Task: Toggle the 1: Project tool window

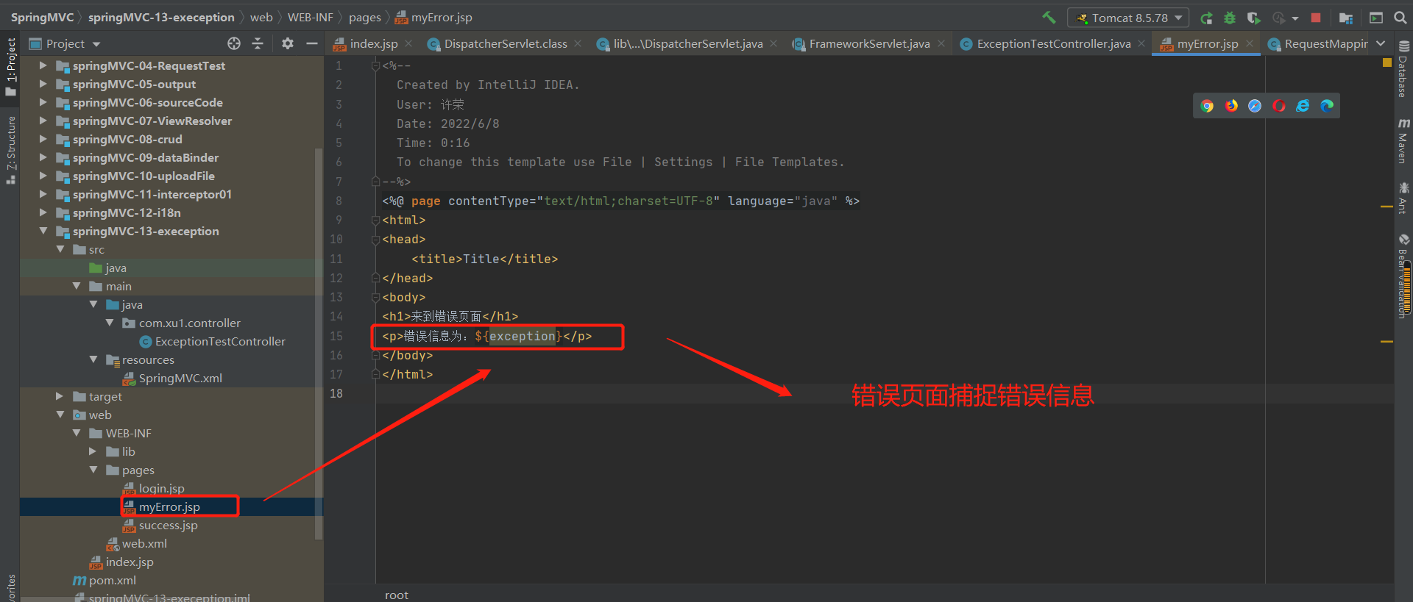Action: (x=10, y=67)
